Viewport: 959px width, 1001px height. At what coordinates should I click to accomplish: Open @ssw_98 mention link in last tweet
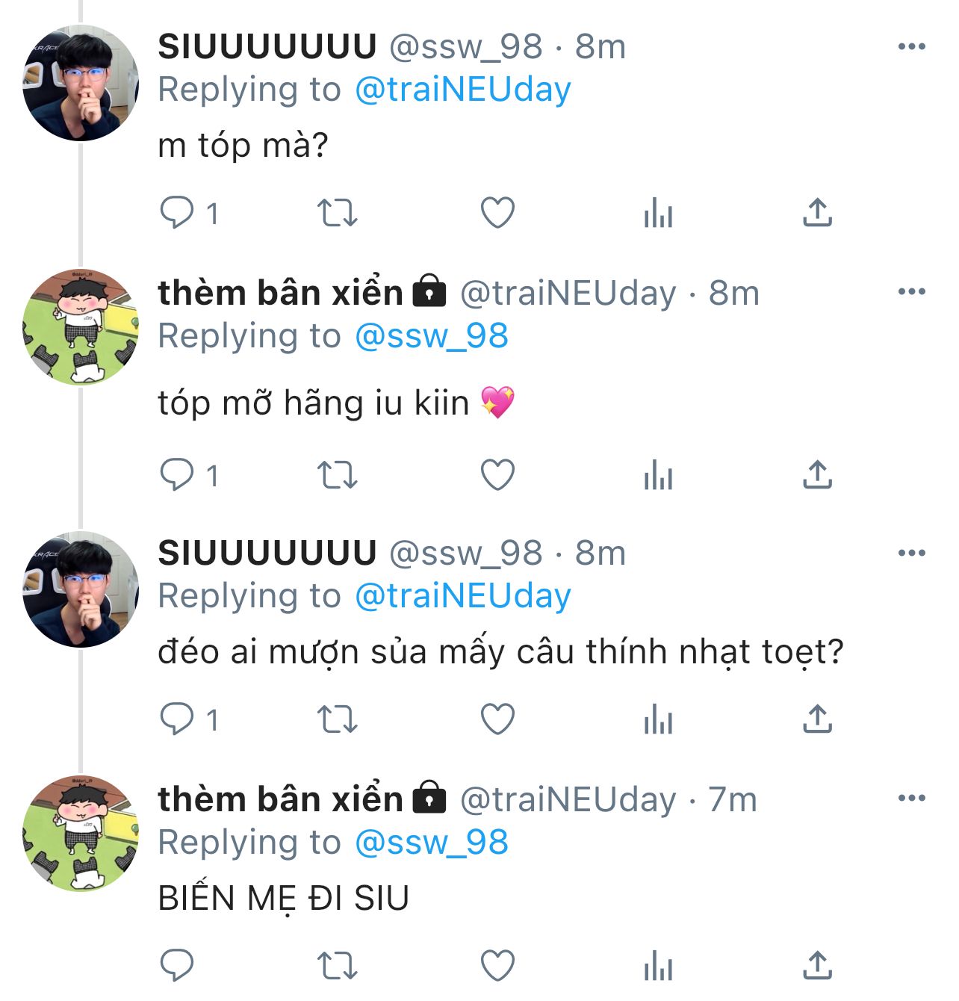pos(431,842)
